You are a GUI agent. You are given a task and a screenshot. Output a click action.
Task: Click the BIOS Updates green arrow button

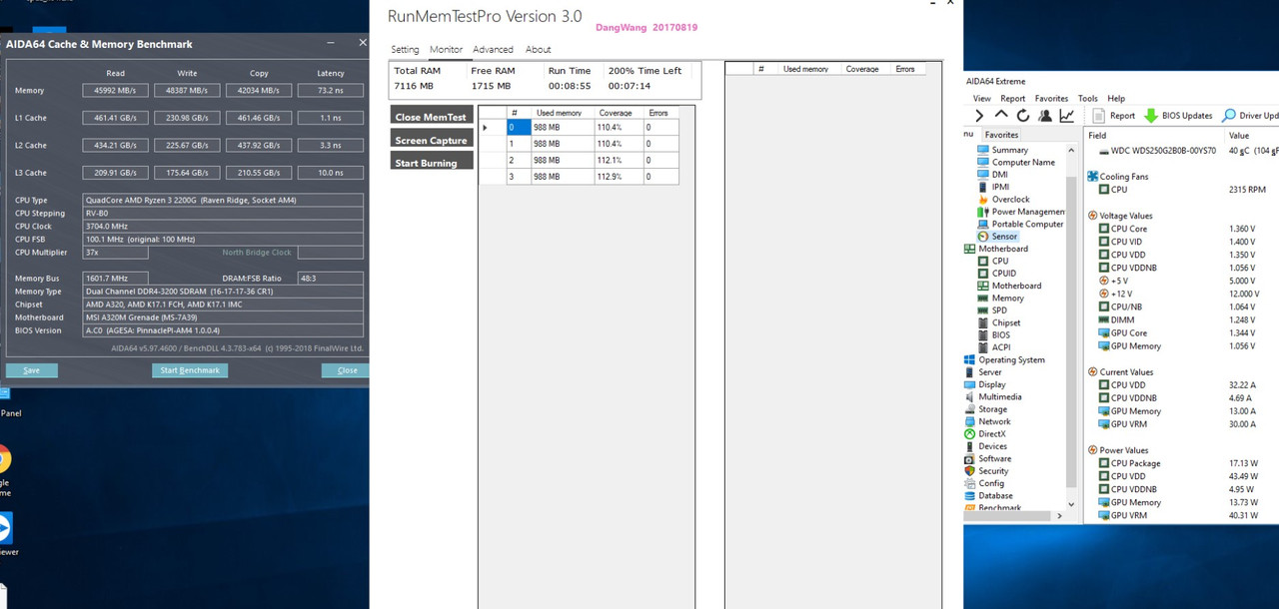1178,116
